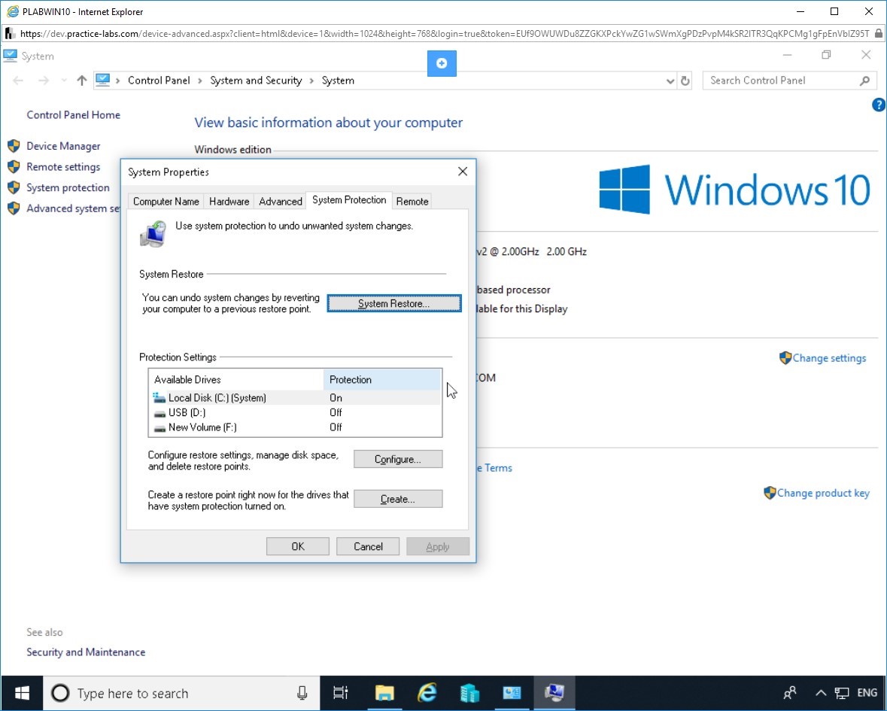Screen dimensions: 887x711
Task: Open the Store icon on taskbar
Action: point(469,693)
